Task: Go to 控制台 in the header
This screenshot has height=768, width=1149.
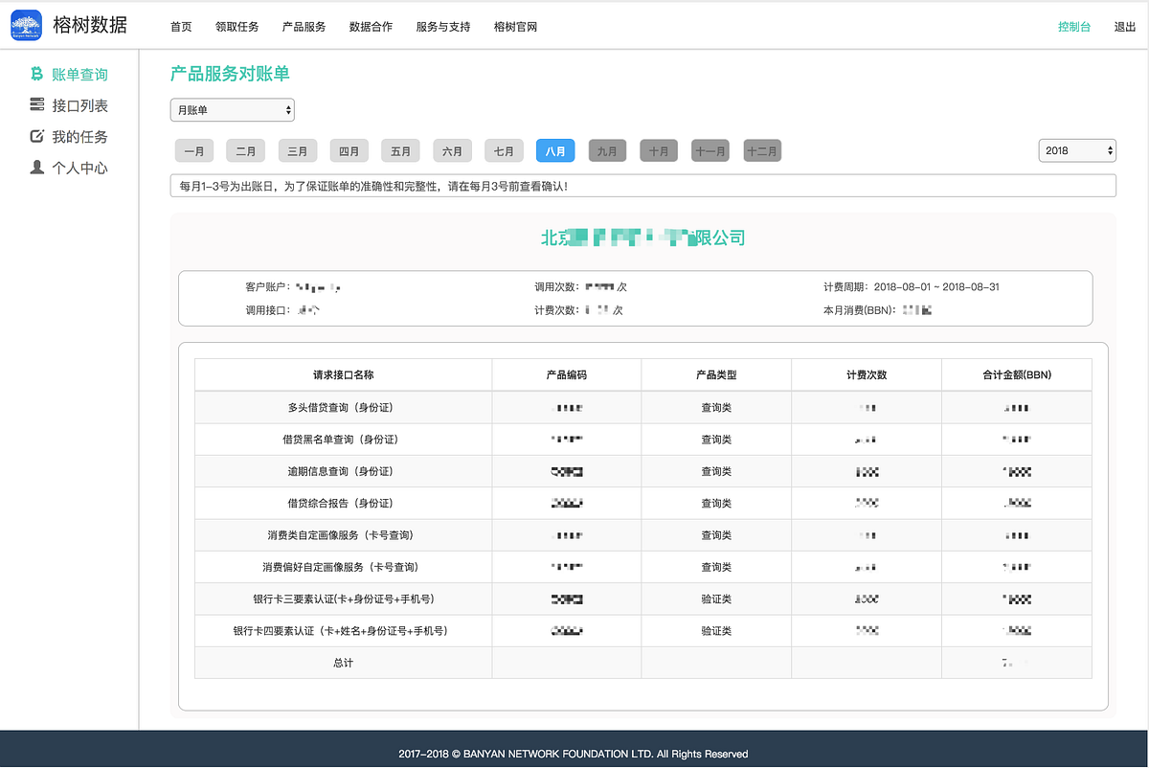Action: (x=1074, y=27)
